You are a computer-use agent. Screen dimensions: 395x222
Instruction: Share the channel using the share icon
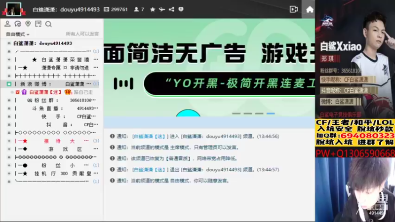click(x=171, y=9)
